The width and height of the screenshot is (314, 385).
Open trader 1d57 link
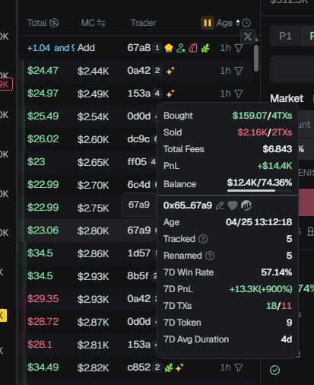pos(139,253)
